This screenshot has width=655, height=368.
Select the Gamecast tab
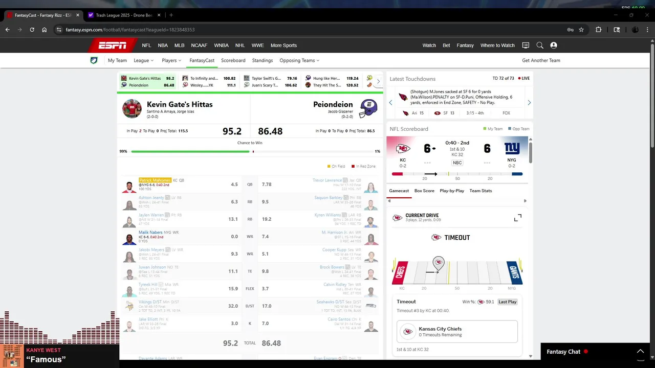(399, 191)
